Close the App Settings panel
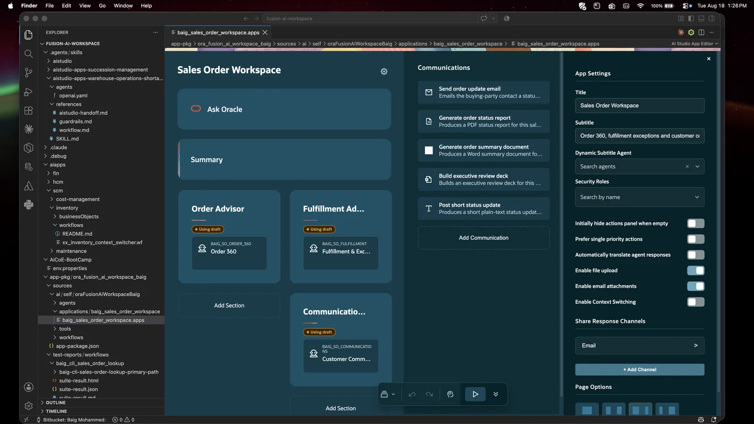Viewport: 754px width, 424px height. pos(709,59)
